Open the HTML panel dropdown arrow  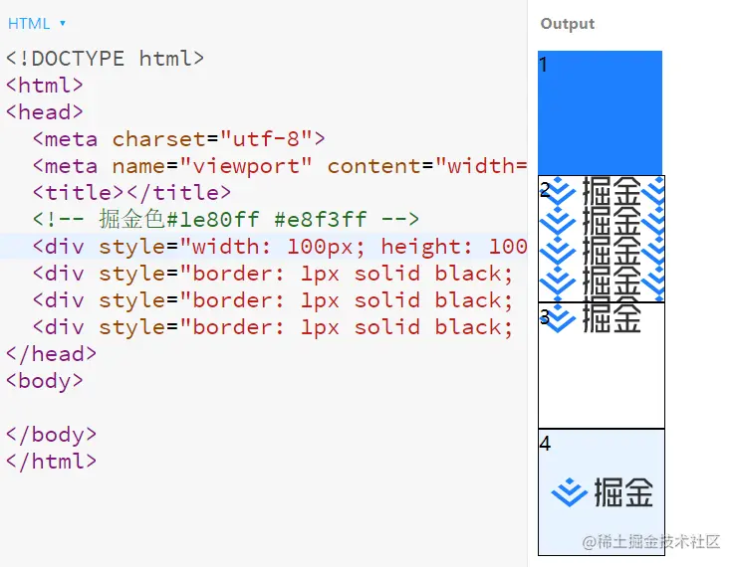coord(63,23)
